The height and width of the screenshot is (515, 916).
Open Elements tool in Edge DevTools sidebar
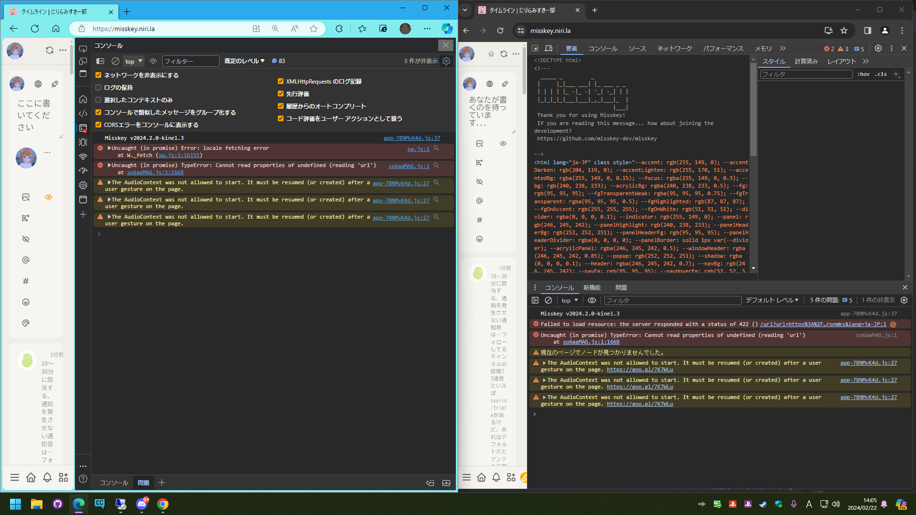[x=83, y=114]
